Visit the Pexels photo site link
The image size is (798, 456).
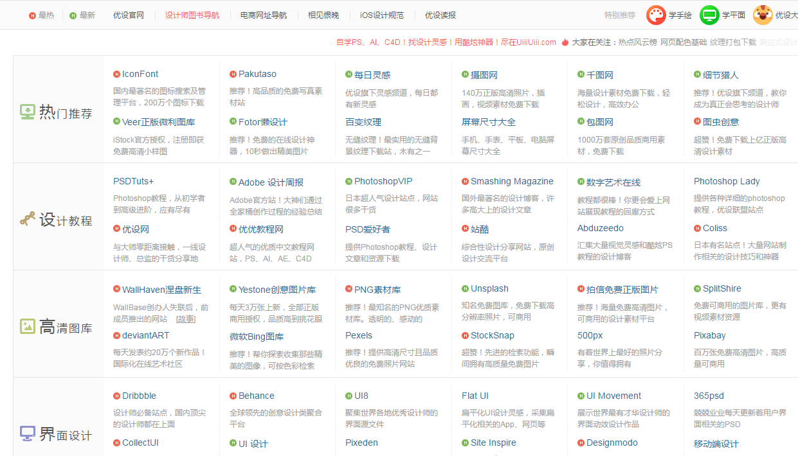pyautogui.click(x=359, y=335)
